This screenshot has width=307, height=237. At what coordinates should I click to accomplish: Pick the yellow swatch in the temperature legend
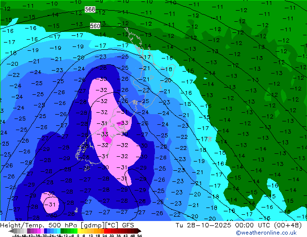tap(79, 231)
